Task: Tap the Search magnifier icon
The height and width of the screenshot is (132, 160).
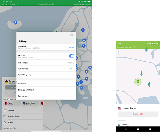Action: tap(5, 122)
